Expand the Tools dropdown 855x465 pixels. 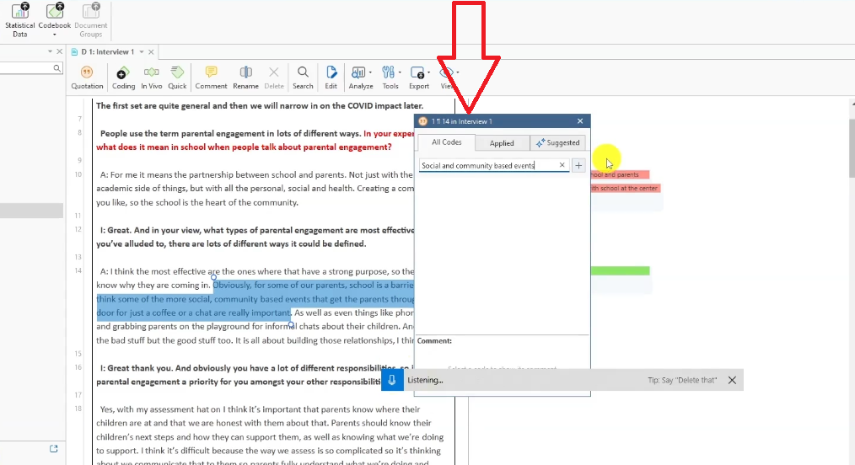pyautogui.click(x=390, y=77)
